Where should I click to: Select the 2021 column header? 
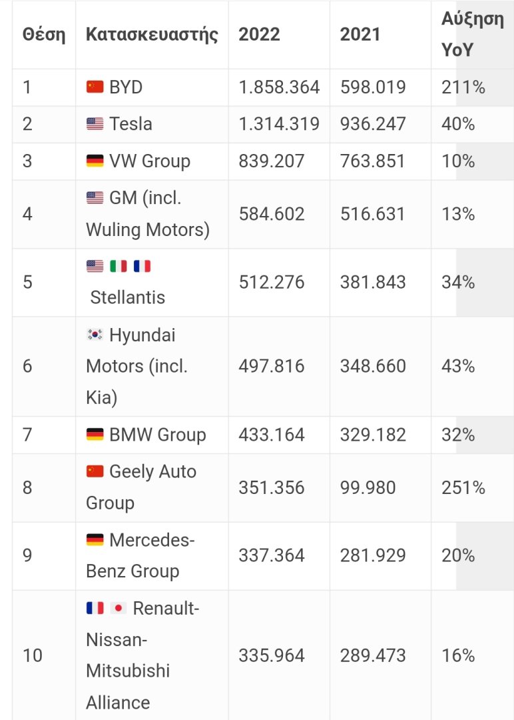tap(360, 35)
